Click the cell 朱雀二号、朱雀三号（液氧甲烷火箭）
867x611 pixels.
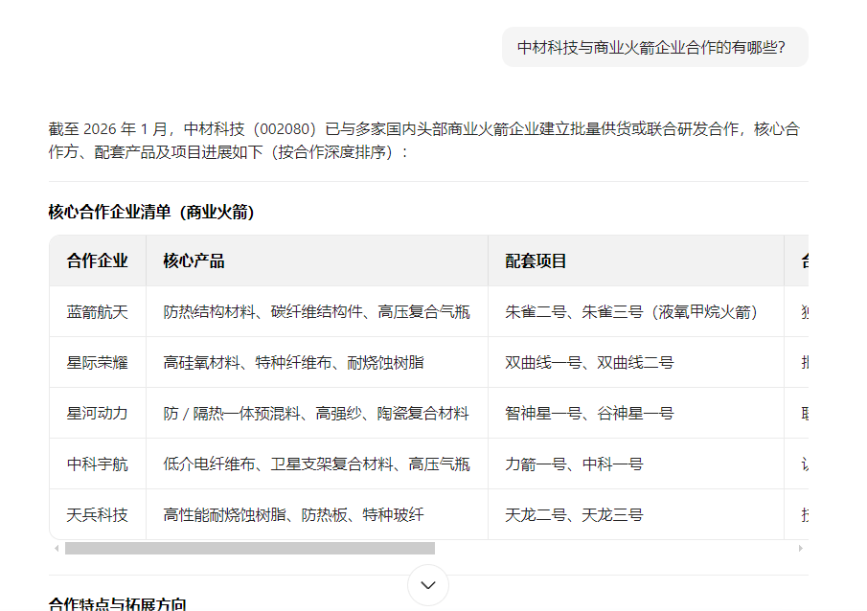[636, 312]
